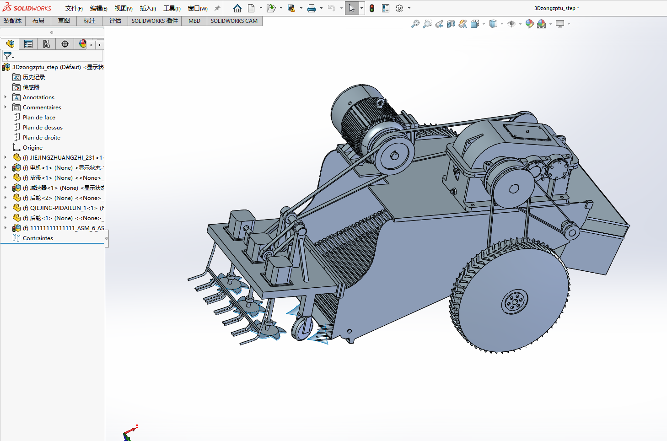Screen dimensions: 667x441
Task: Click the Apply Scene icon
Action: pyautogui.click(x=542, y=24)
